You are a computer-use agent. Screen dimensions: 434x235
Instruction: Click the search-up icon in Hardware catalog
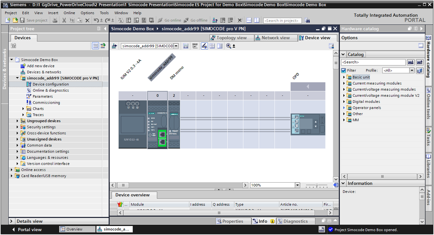419,62
